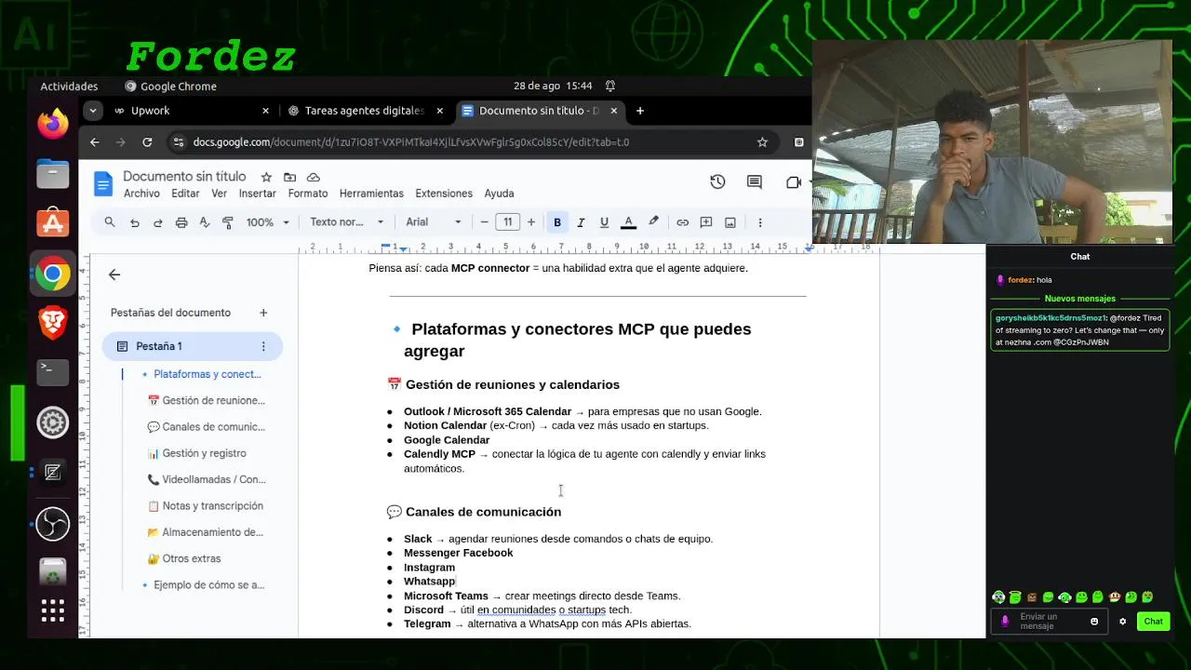The image size is (1191, 670).
Task: Insert an image from the toolbar
Action: coord(730,222)
